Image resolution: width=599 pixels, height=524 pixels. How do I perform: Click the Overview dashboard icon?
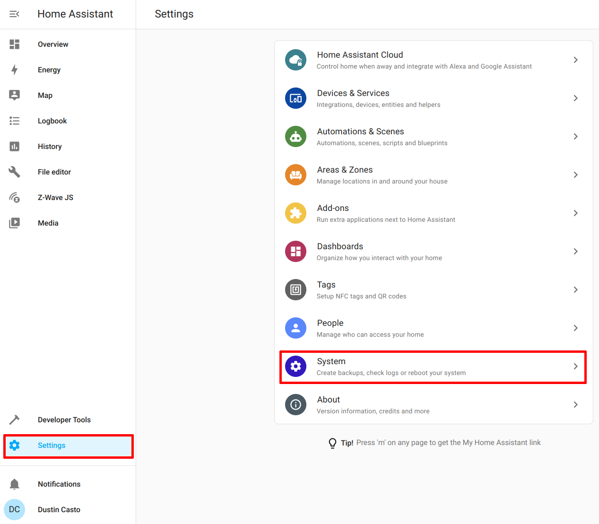tap(15, 44)
